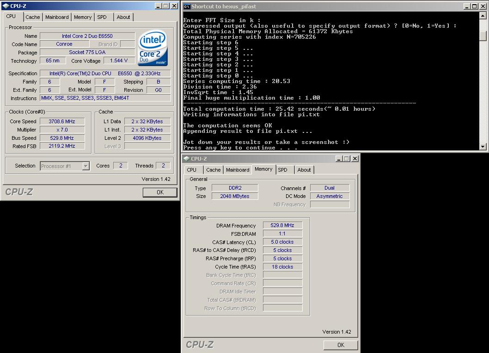Screen dimensions: 489x353
Task: Close the CPU-Z Memory window
Action: [x=355, y=158]
